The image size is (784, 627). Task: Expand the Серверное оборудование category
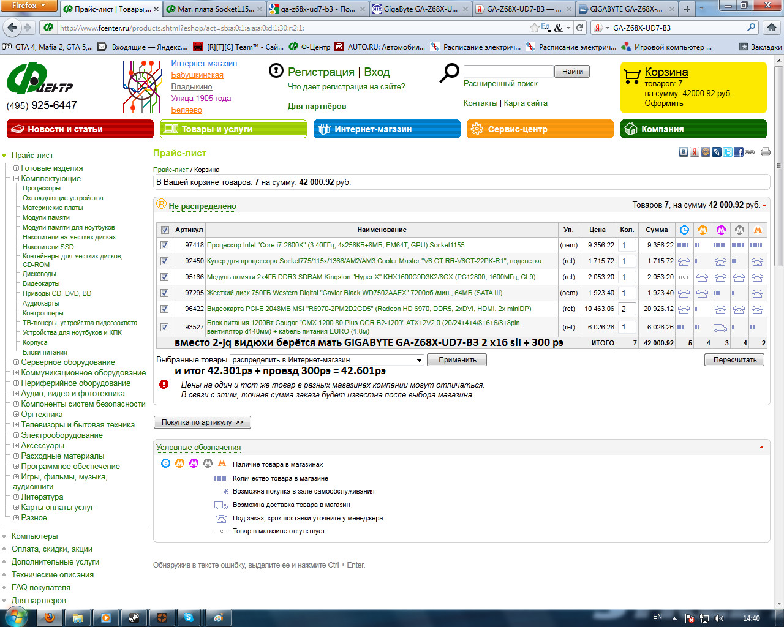(x=16, y=362)
